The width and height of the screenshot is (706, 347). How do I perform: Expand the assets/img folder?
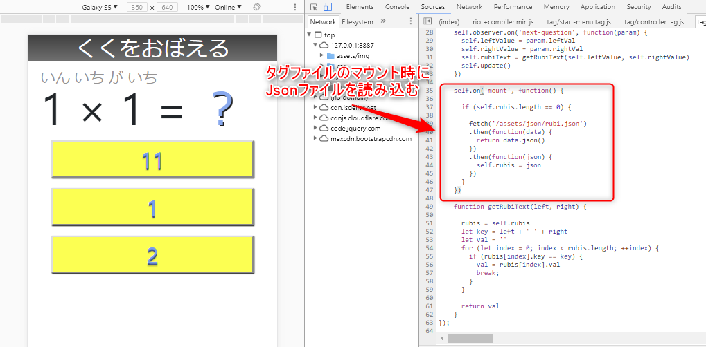pos(321,55)
